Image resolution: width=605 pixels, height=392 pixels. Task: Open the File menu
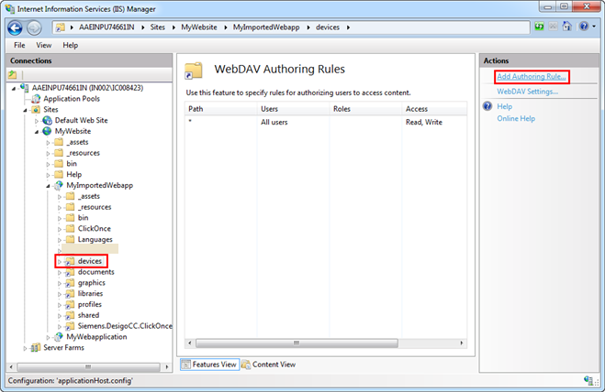click(x=19, y=45)
